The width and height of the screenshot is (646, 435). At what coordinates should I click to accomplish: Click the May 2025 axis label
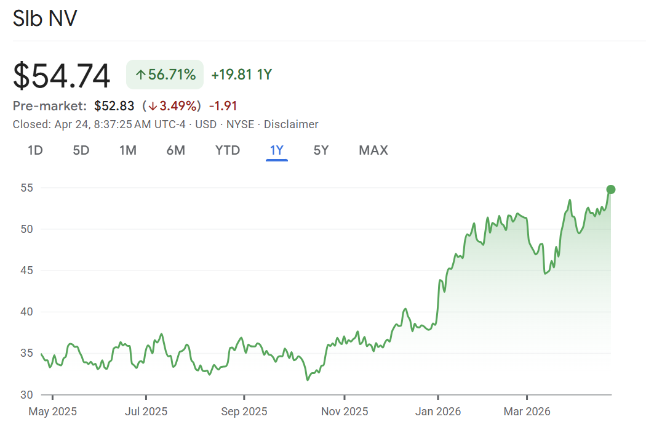tap(53, 411)
